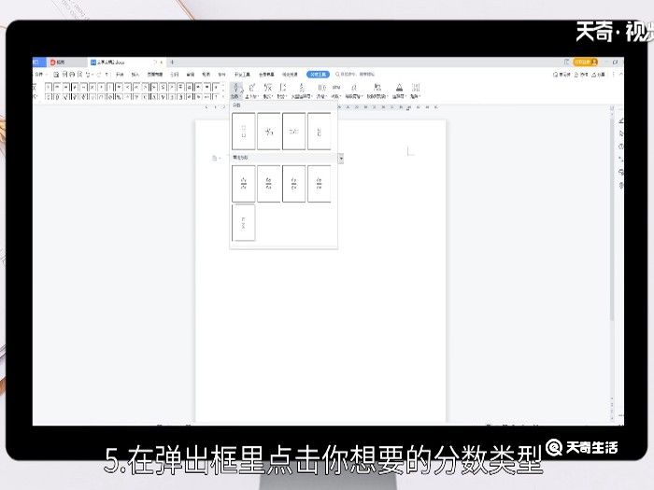Switch to the References (引用) ribbon tab
The width and height of the screenshot is (654, 490).
click(x=175, y=74)
